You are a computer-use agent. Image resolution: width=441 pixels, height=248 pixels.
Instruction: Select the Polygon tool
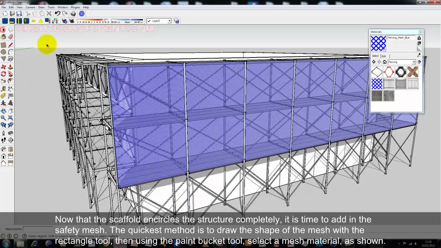(3, 59)
